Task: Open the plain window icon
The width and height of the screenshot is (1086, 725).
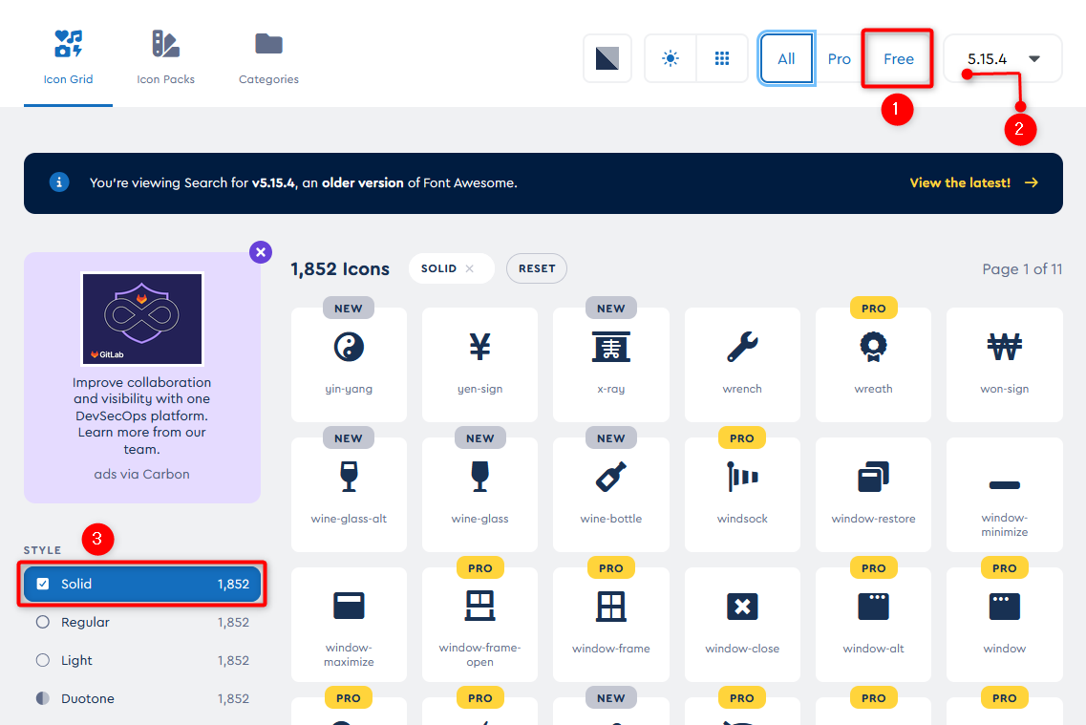Action: click(1004, 625)
